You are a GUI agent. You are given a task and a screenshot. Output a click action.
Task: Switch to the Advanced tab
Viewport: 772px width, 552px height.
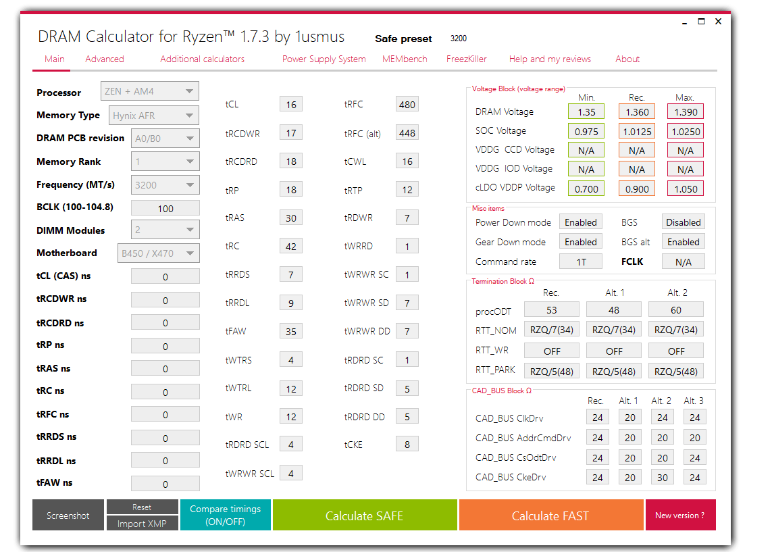(x=105, y=59)
